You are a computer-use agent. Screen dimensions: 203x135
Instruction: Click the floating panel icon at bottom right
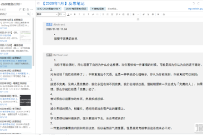coord(199,128)
